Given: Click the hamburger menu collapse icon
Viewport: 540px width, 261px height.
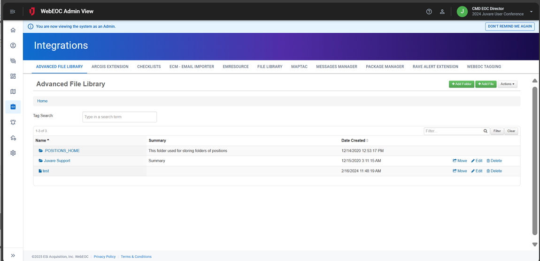Looking at the screenshot, I should 13,12.
